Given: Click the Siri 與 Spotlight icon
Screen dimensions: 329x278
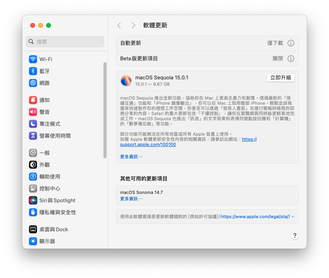Looking at the screenshot, I should (33, 200).
